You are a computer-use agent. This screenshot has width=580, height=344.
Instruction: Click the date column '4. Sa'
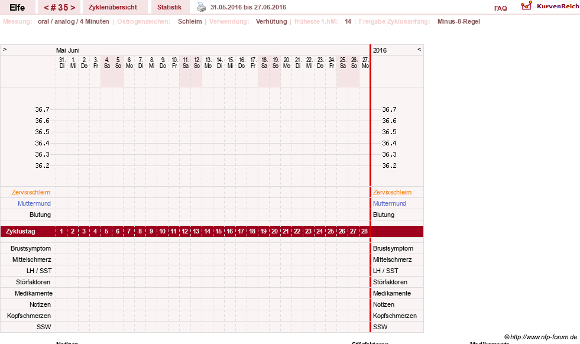click(106, 63)
